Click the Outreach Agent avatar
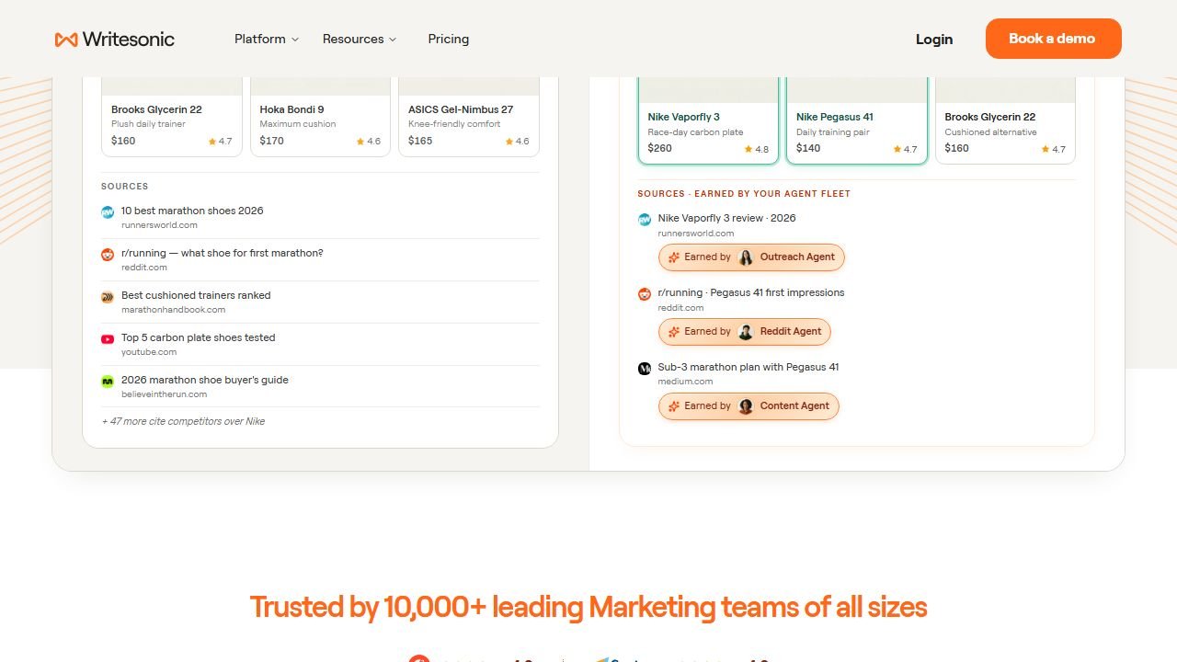 point(746,257)
